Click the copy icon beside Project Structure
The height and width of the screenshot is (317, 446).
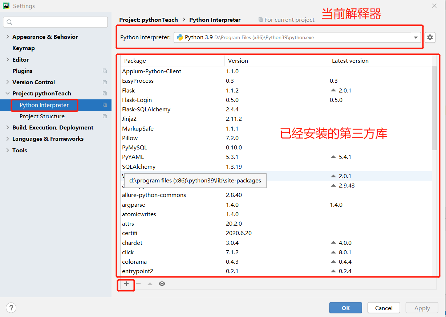point(105,116)
